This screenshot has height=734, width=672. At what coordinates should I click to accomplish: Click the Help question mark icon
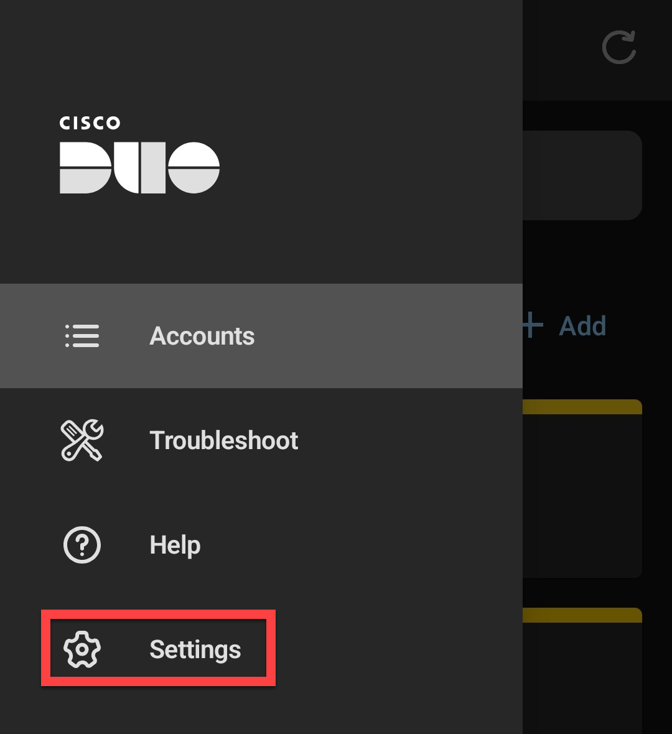tap(82, 545)
